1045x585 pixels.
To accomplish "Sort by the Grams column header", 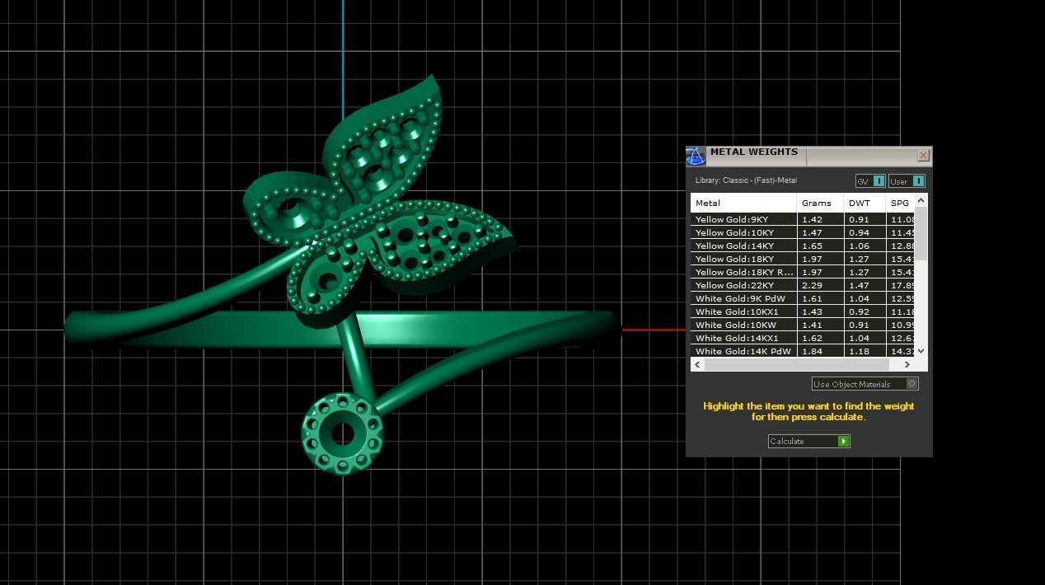I will [x=821, y=203].
